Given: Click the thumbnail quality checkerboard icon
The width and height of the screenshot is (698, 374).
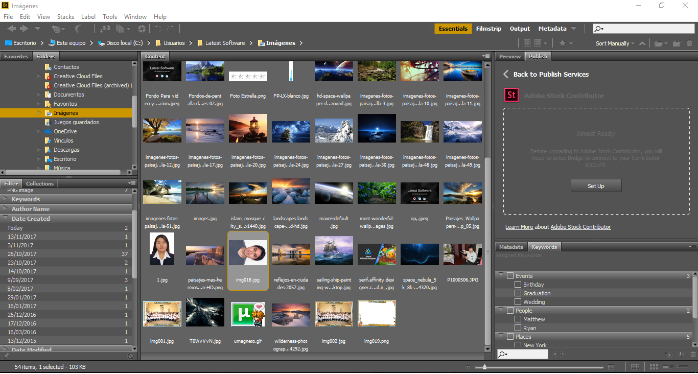Looking at the screenshot, I should click(527, 43).
